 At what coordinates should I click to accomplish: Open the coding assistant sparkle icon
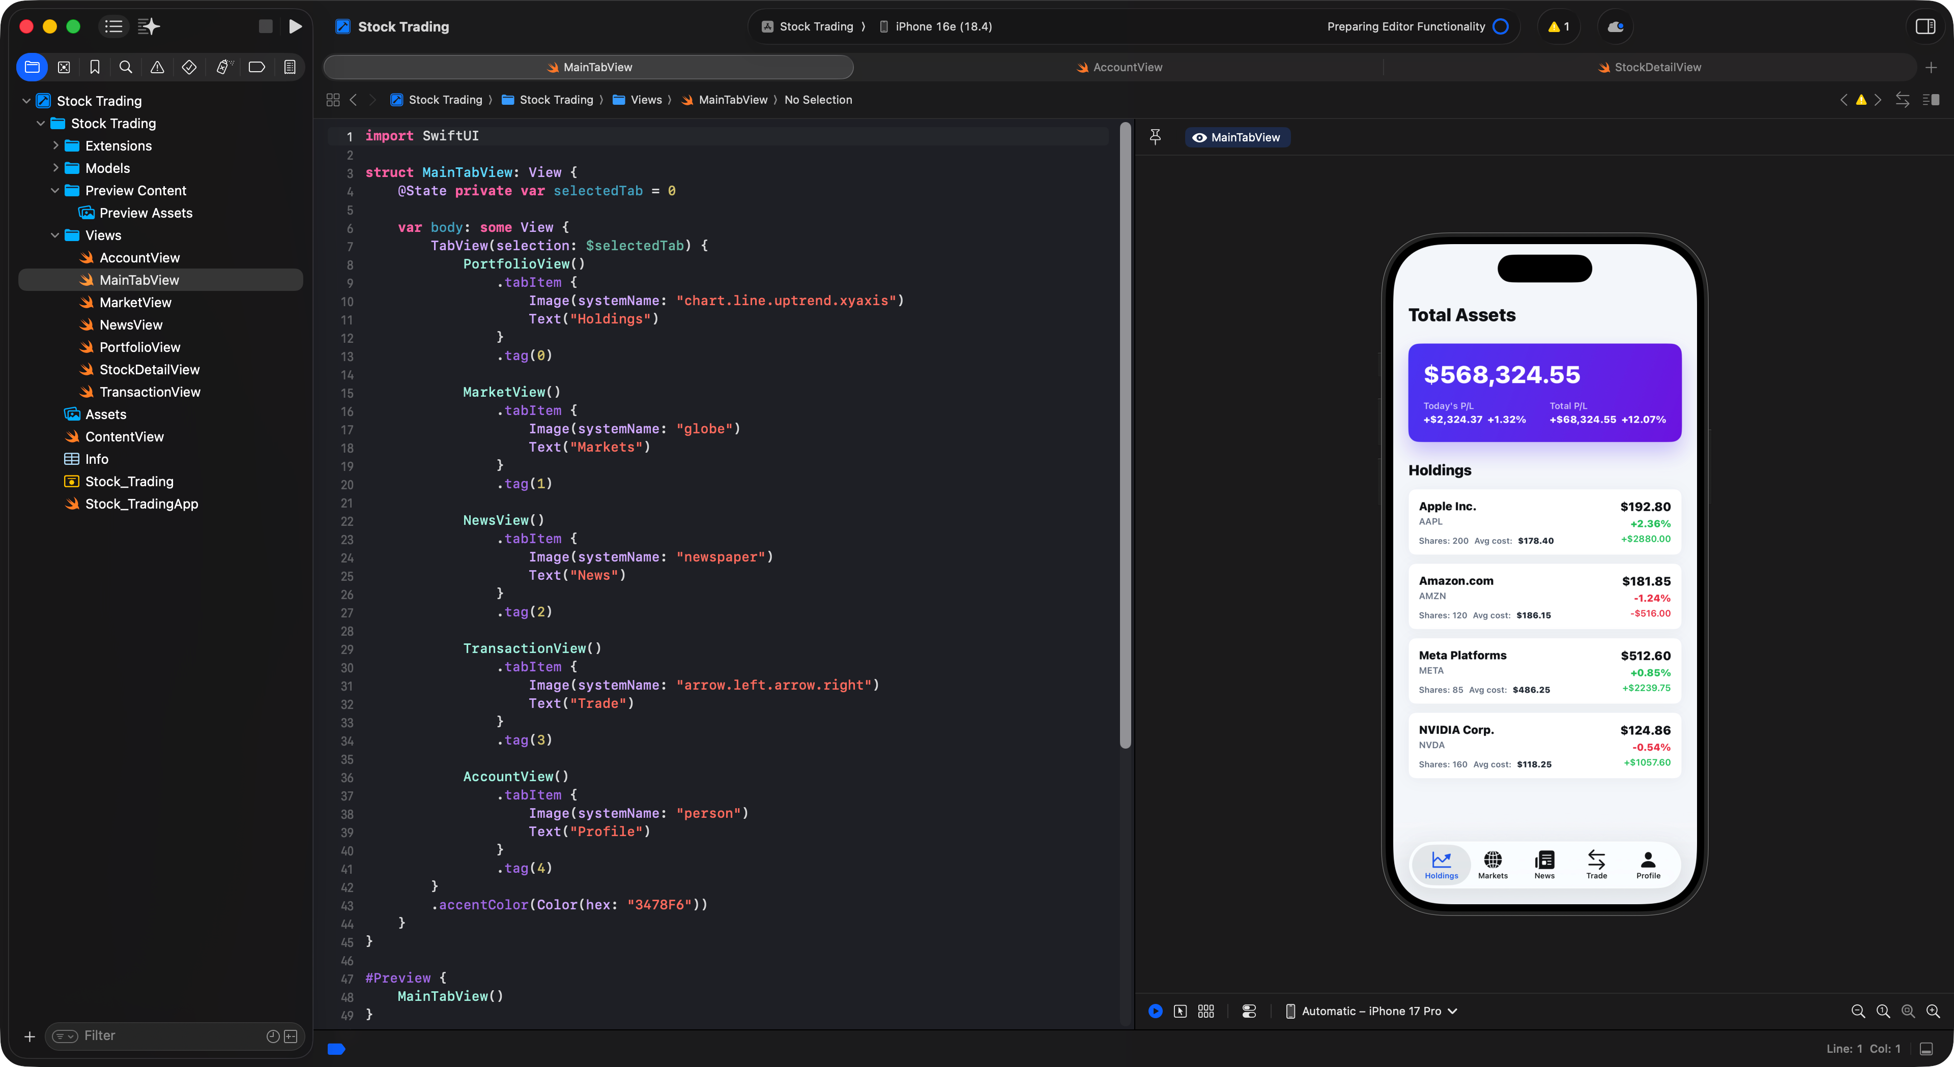click(149, 26)
